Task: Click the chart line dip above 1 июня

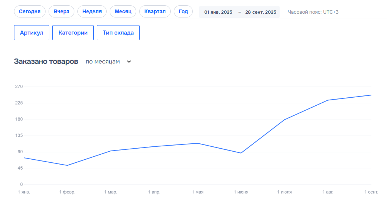Action: pos(241,153)
